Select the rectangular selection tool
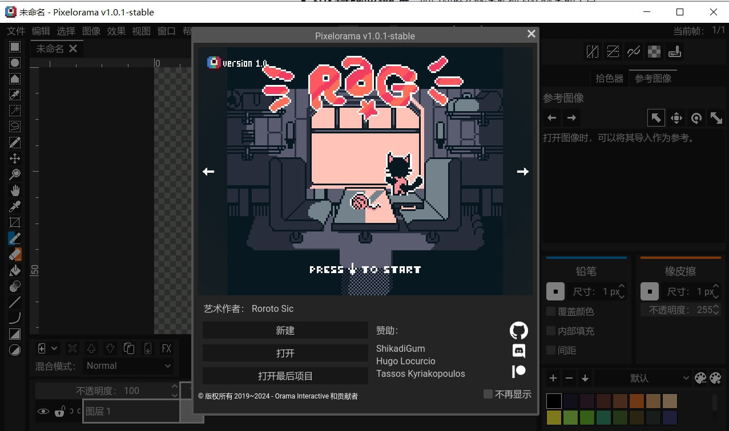Viewport: 729px width, 431px height. coord(15,47)
